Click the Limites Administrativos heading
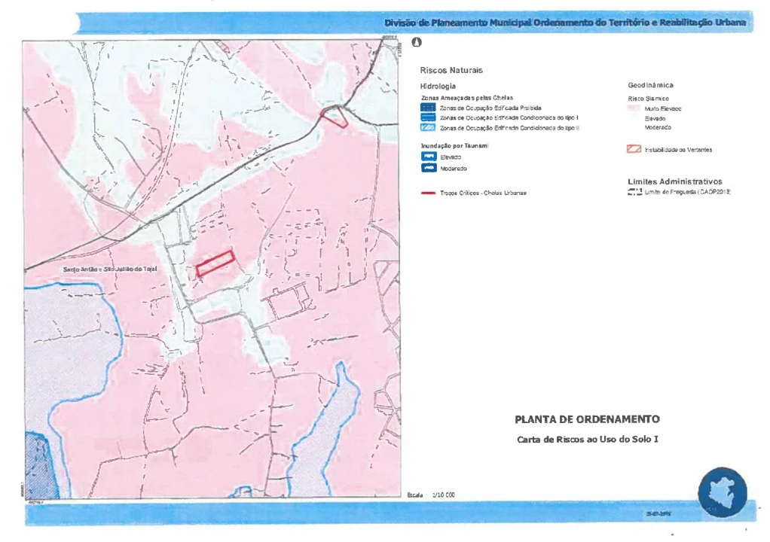Screen dimensions: 770x542 (x=674, y=181)
